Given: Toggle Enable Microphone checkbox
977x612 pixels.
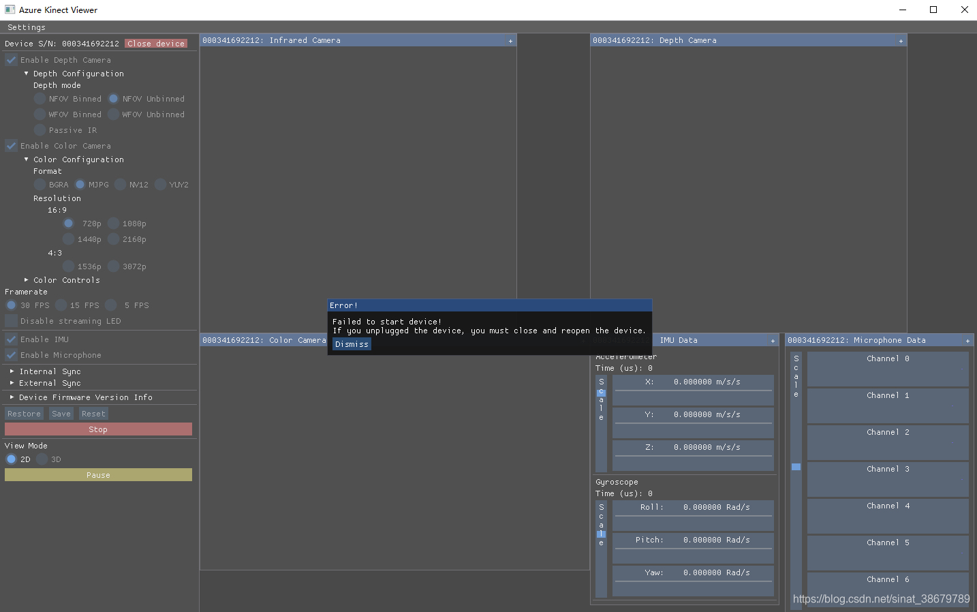Looking at the screenshot, I should click(x=12, y=355).
